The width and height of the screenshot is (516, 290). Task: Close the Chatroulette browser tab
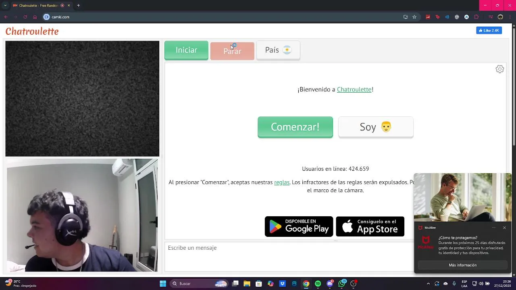(69, 5)
